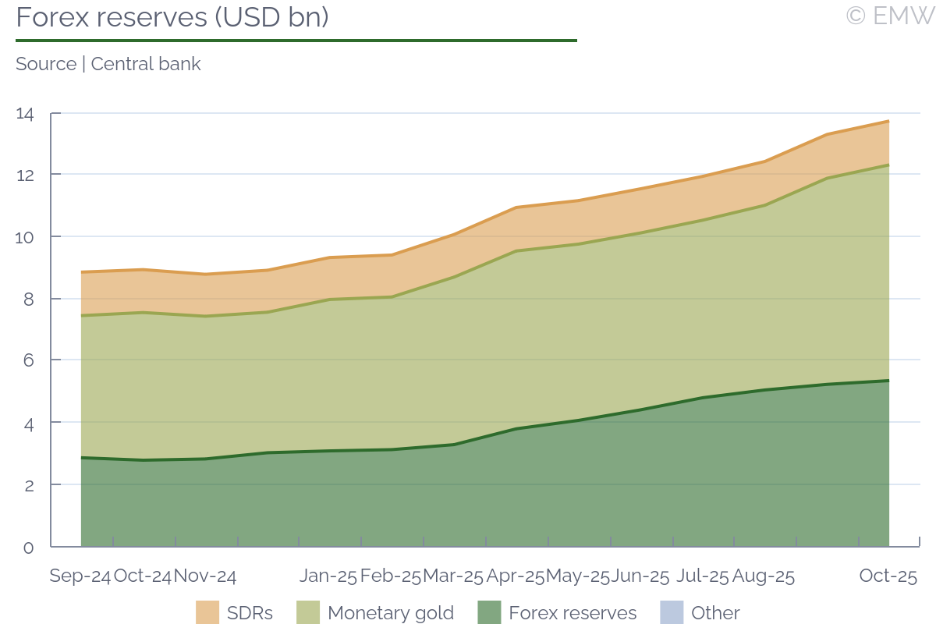936x624 pixels.
Task: Click the Source | Central bank subtitle
Action: [108, 64]
